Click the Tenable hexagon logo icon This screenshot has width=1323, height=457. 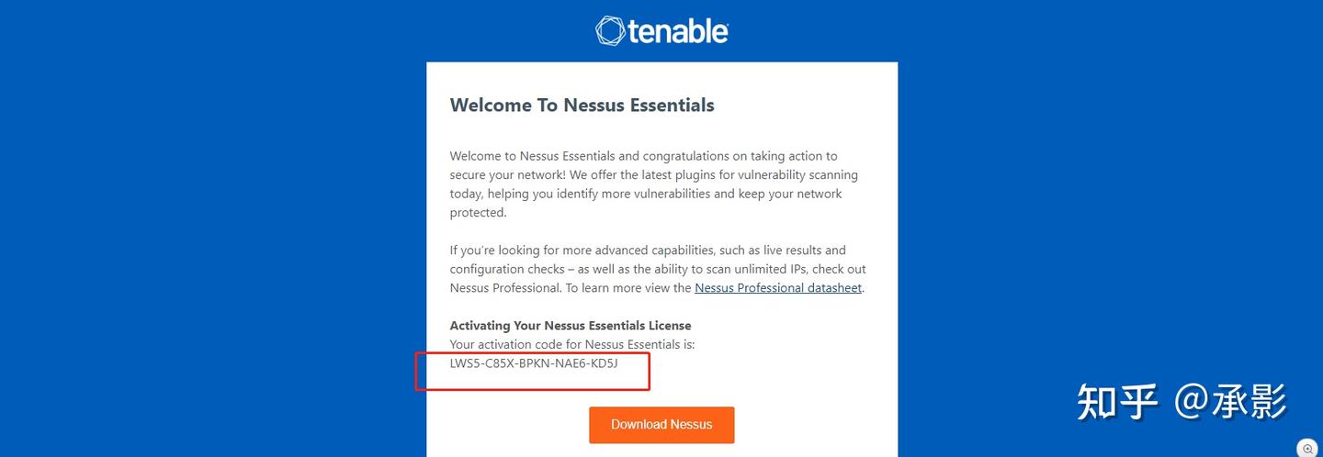[610, 31]
